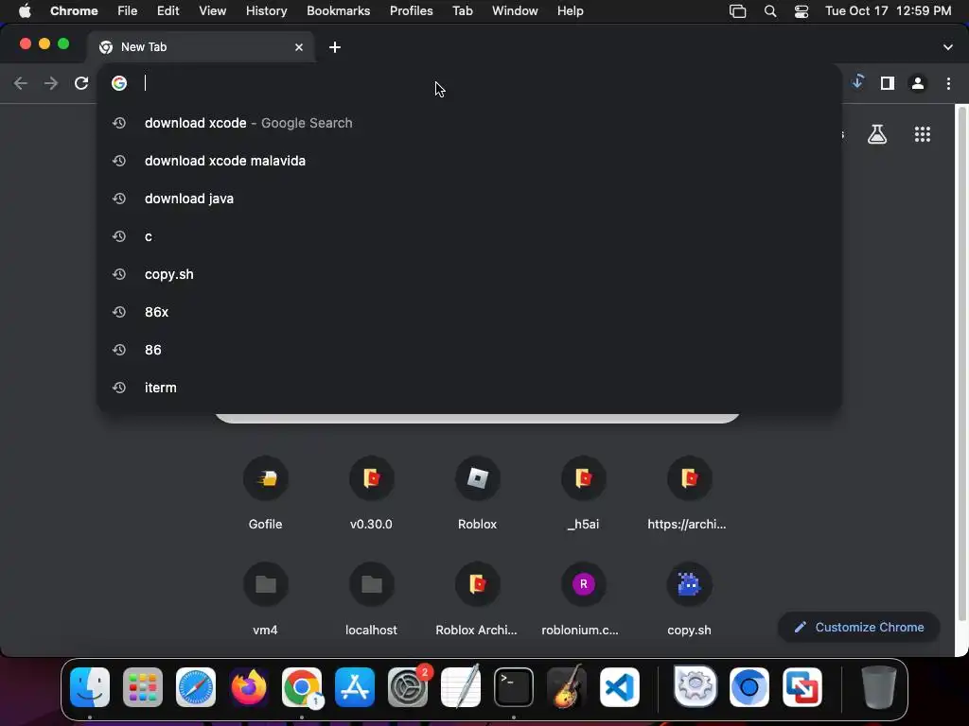Viewport: 969px width, 726px height.
Task: Open Chrome downloads indicator icon
Action: coord(857,82)
